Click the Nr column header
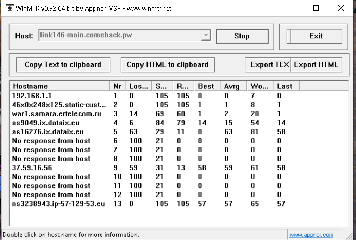Viewport: 356px width, 240px height. click(117, 86)
